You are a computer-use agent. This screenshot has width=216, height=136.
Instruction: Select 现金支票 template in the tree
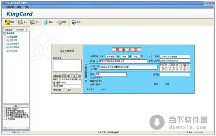click(x=13, y=37)
